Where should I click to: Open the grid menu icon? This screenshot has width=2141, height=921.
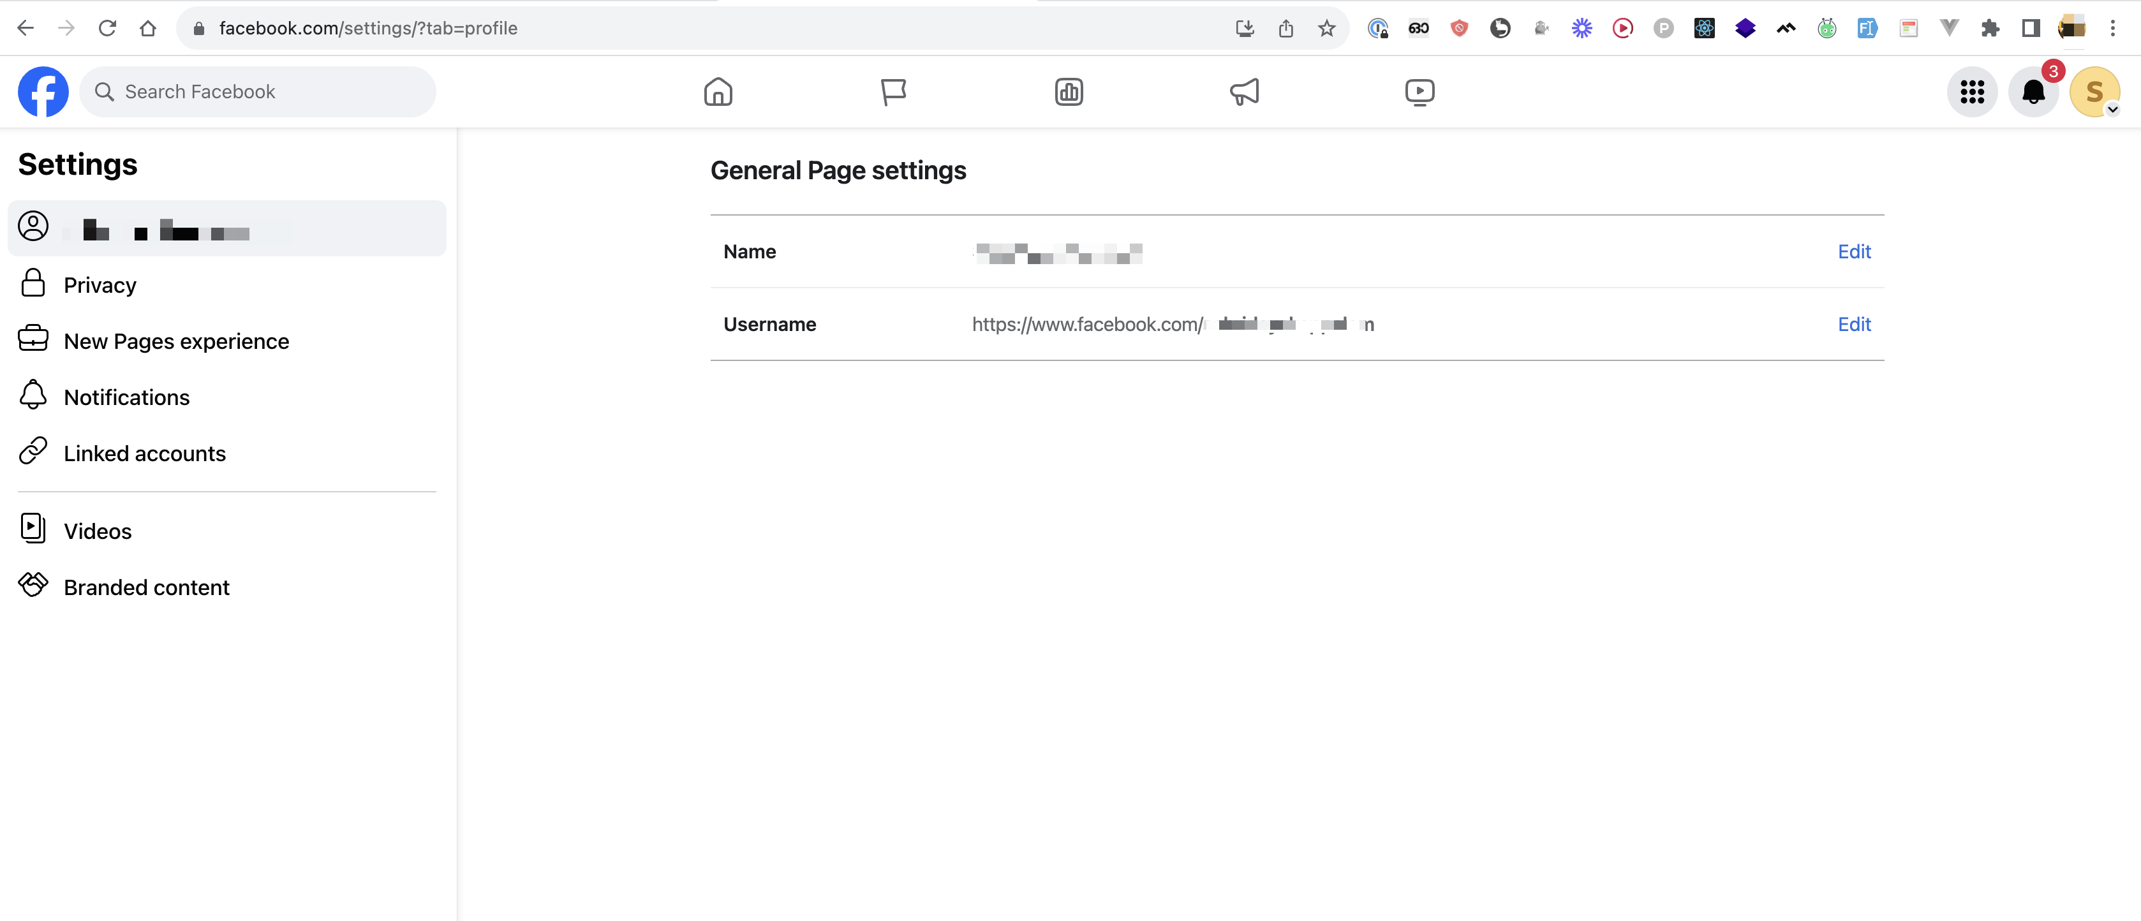[1971, 91]
